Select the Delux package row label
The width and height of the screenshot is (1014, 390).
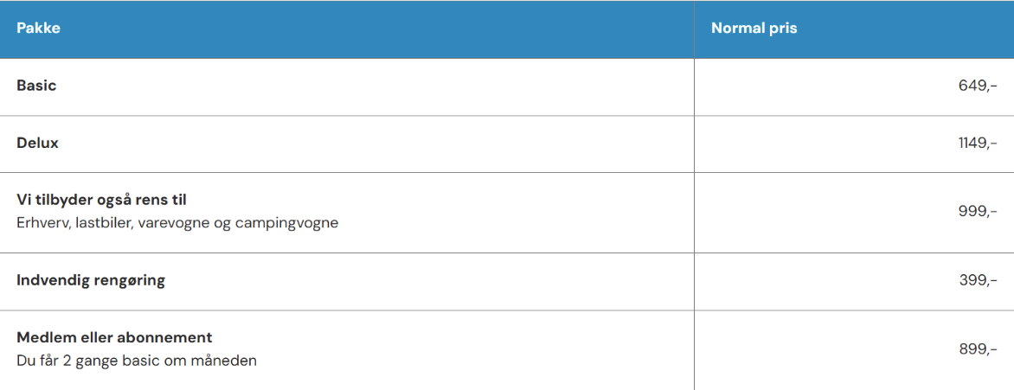click(x=37, y=143)
